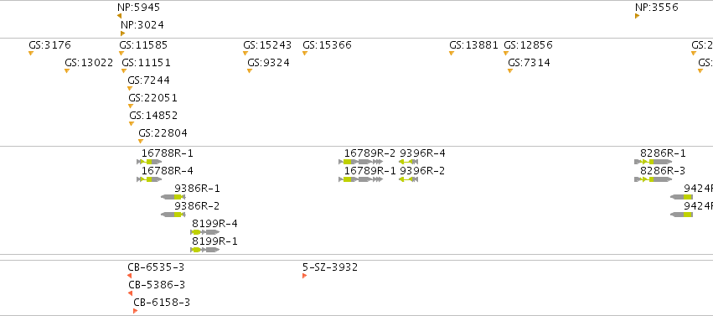Screen dimensions: 713x316
Task: Select the GS:3176 marker triangle
Action: [31, 53]
